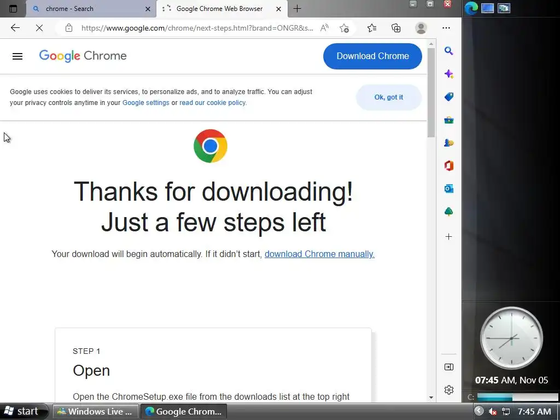Open the Google Chrome hamburger menu

17,56
